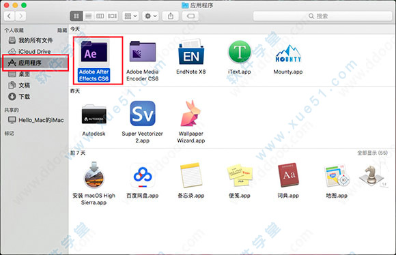Select 便笺.app stickies icon
The height and width of the screenshot is (255, 396).
tap(240, 176)
